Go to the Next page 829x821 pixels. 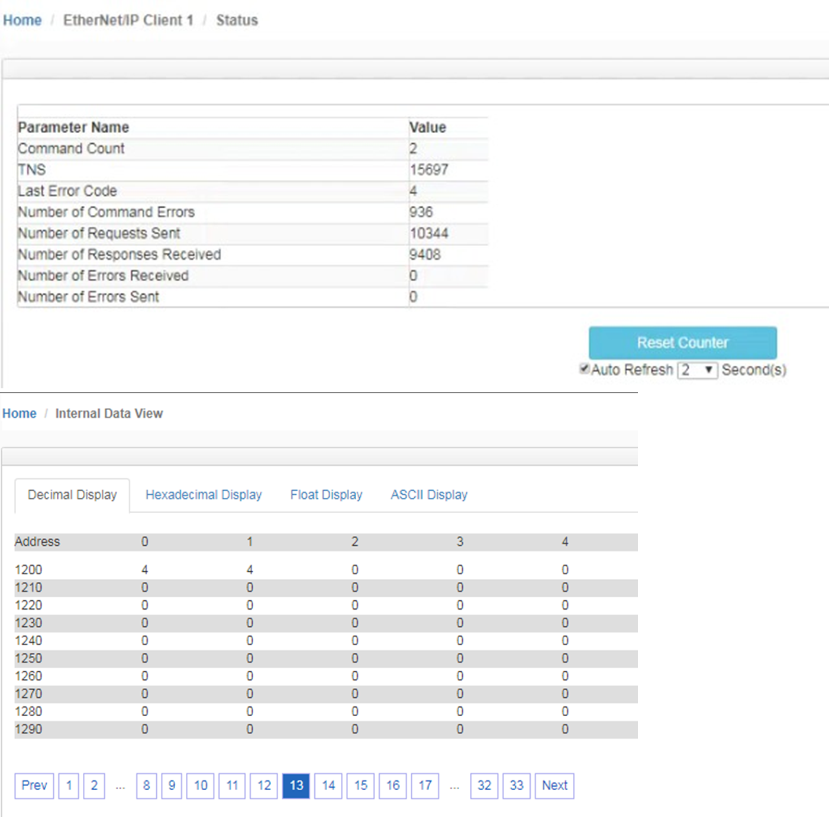pos(554,785)
